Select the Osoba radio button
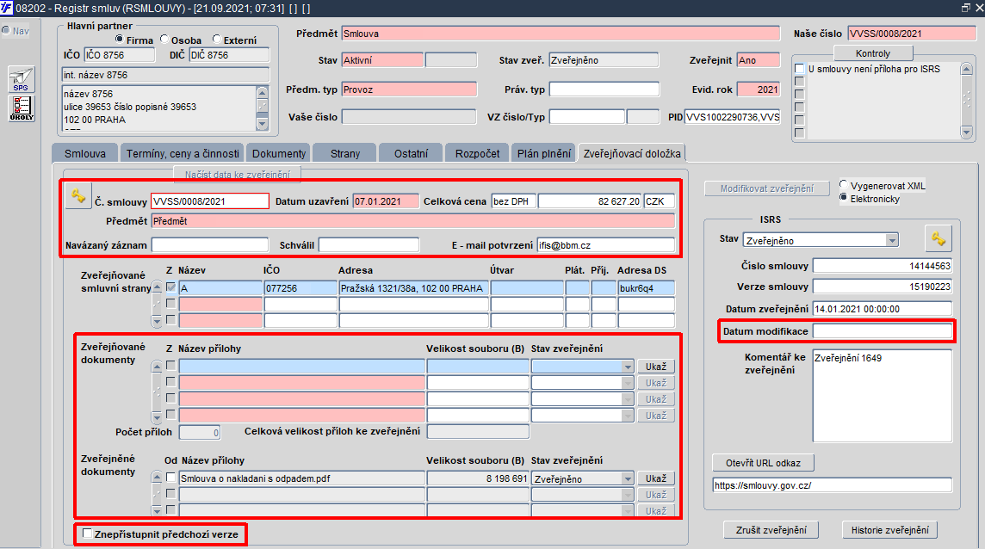The height and width of the screenshot is (549, 985). click(164, 40)
